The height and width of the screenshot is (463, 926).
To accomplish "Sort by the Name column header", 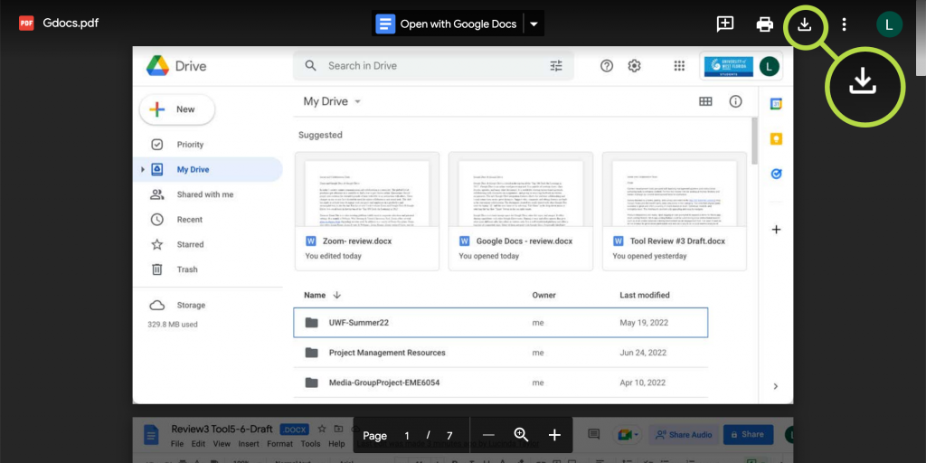I will pos(314,295).
